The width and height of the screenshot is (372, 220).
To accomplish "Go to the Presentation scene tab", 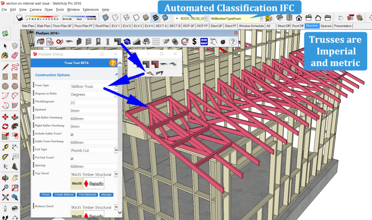I will click(x=343, y=26).
